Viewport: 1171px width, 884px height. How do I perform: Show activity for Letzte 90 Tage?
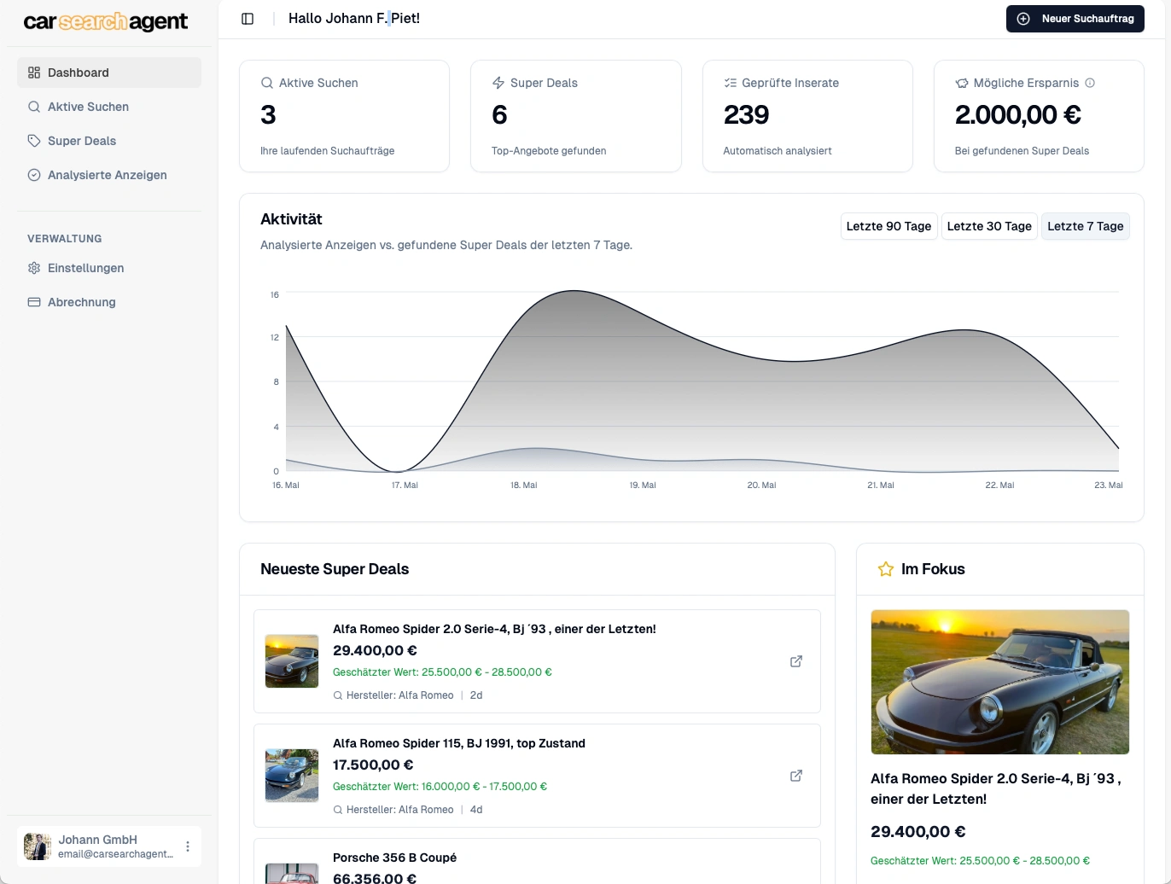[888, 226]
